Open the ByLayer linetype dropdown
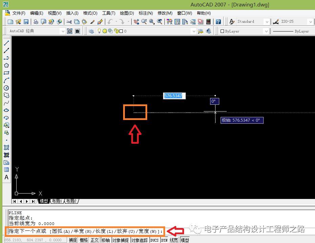315x243 pixels. point(293,31)
